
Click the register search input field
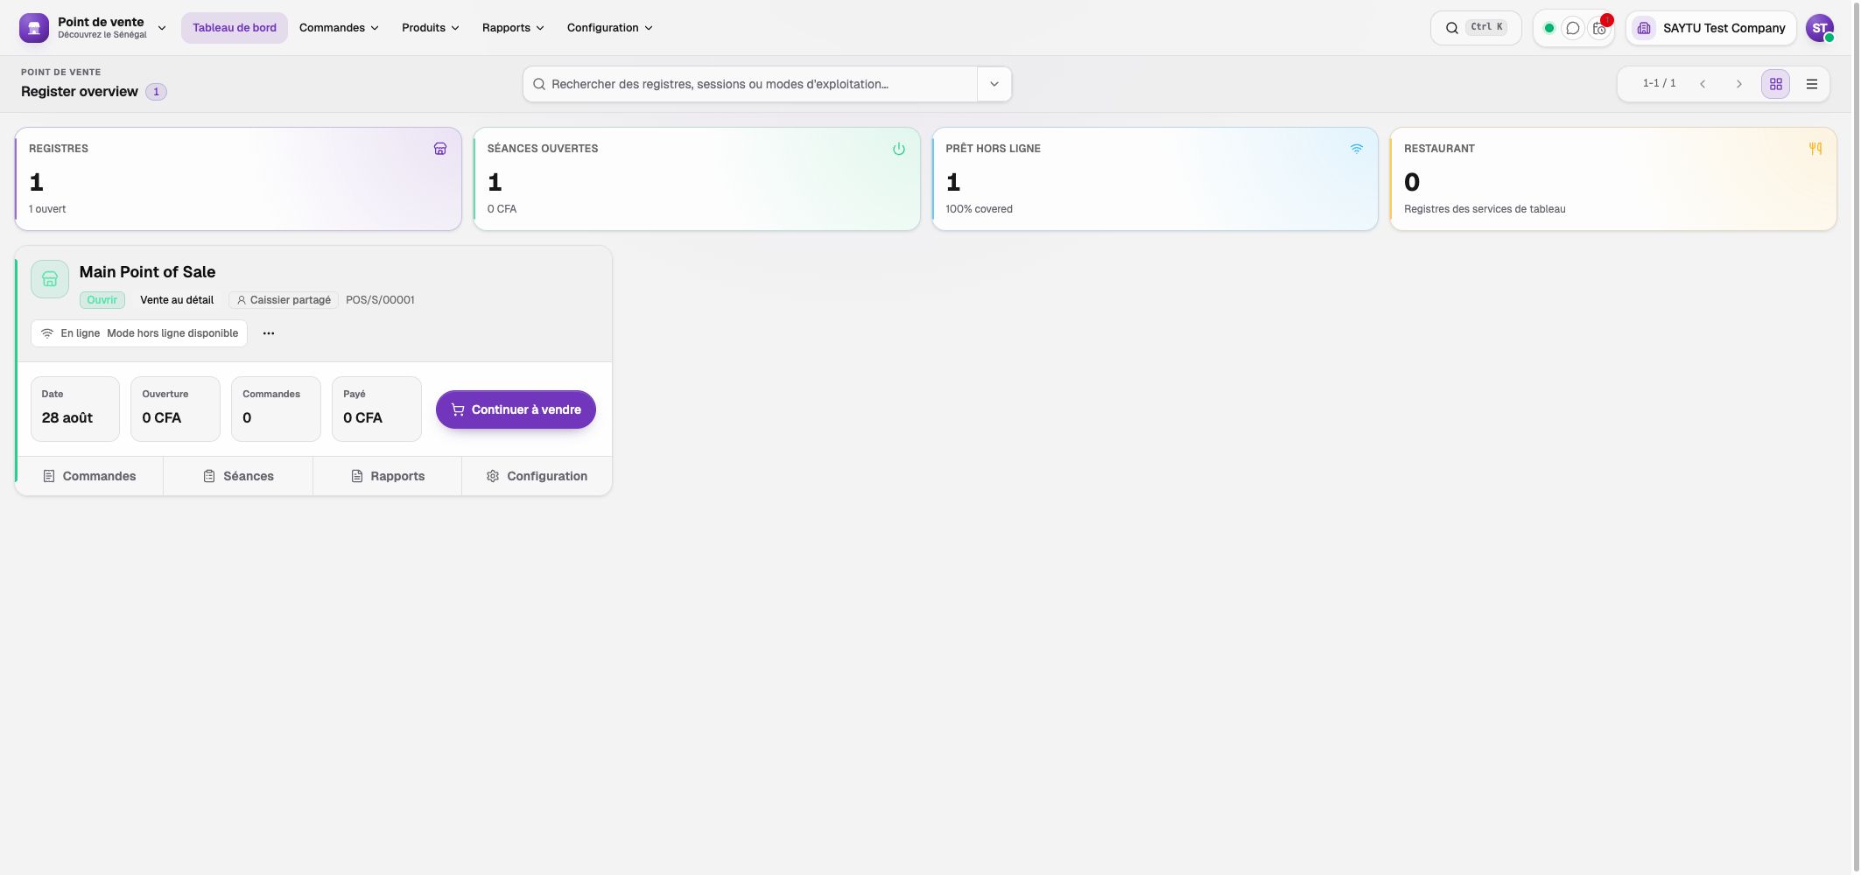point(750,84)
